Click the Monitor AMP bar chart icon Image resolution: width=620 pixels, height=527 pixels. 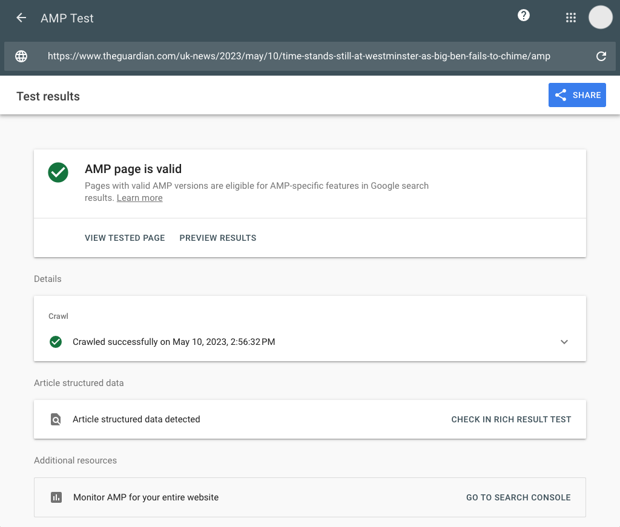click(x=55, y=497)
